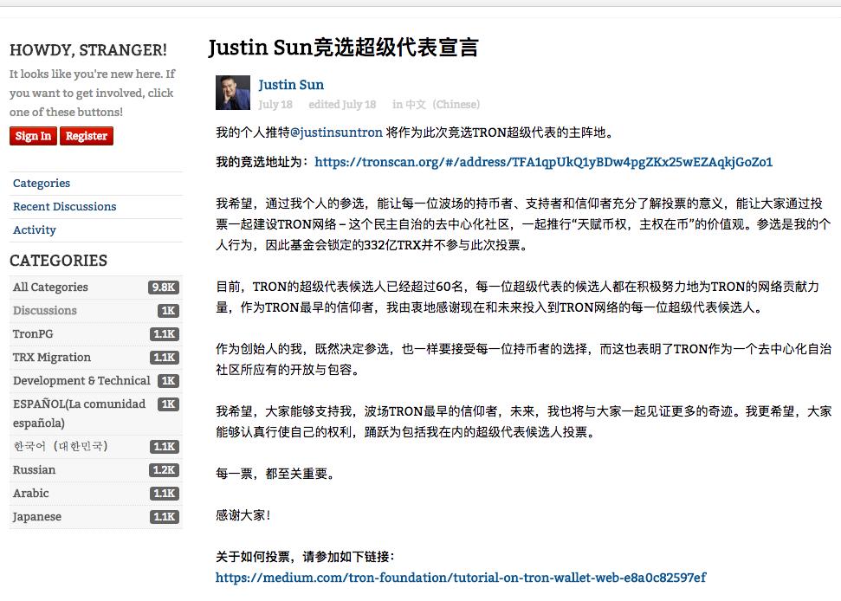Viewport: 841px width, 601px height.
Task: Click the 1K badge beside Discussions
Action: [x=168, y=311]
